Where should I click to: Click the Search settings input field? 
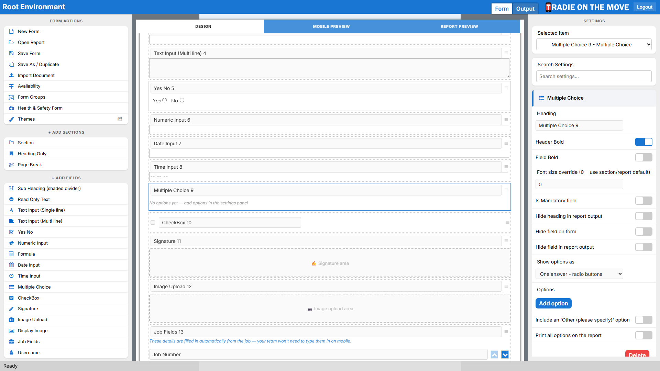[x=594, y=76]
